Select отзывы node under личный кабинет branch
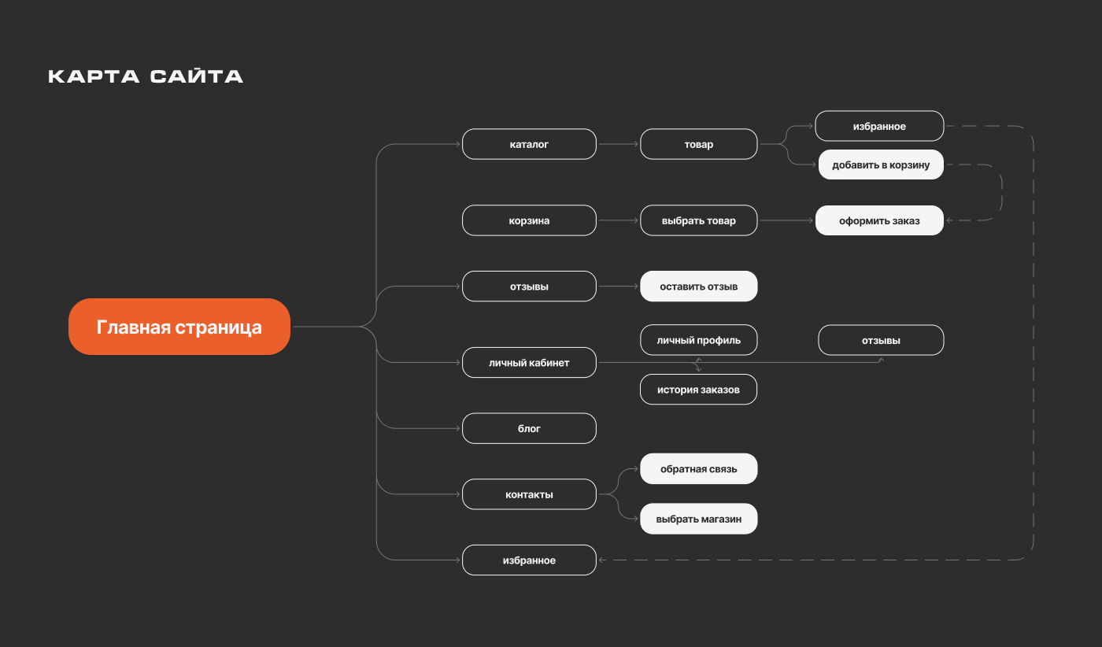The width and height of the screenshot is (1102, 647). click(881, 341)
